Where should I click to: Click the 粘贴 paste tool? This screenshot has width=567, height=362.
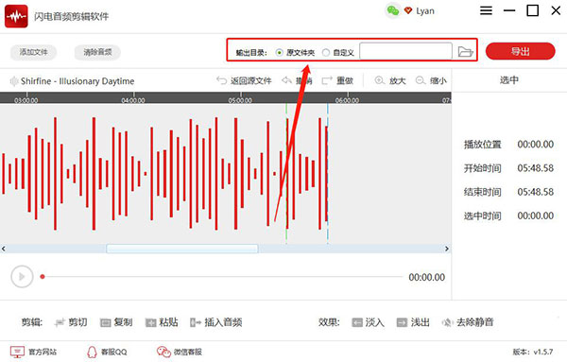click(162, 322)
